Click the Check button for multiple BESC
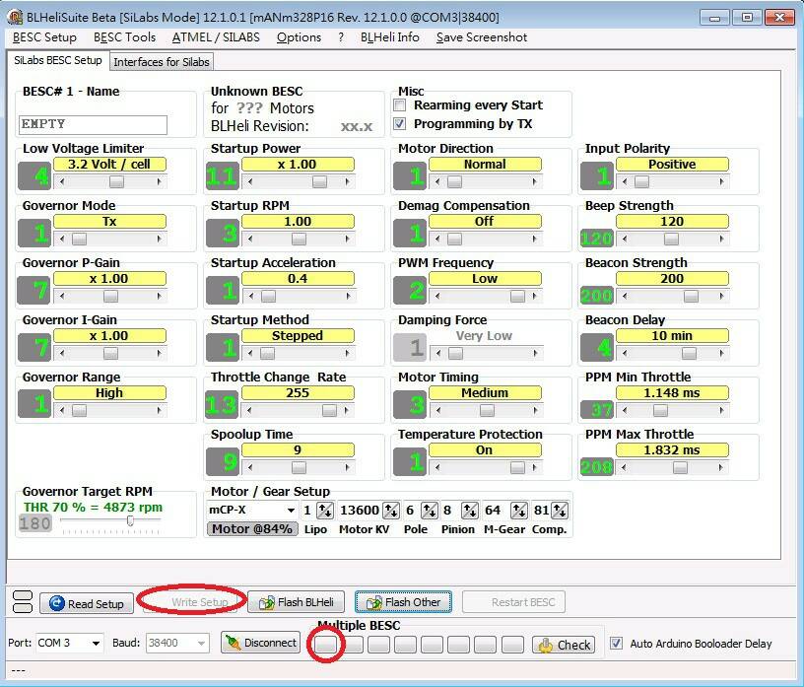This screenshot has height=687, width=804. 564,645
